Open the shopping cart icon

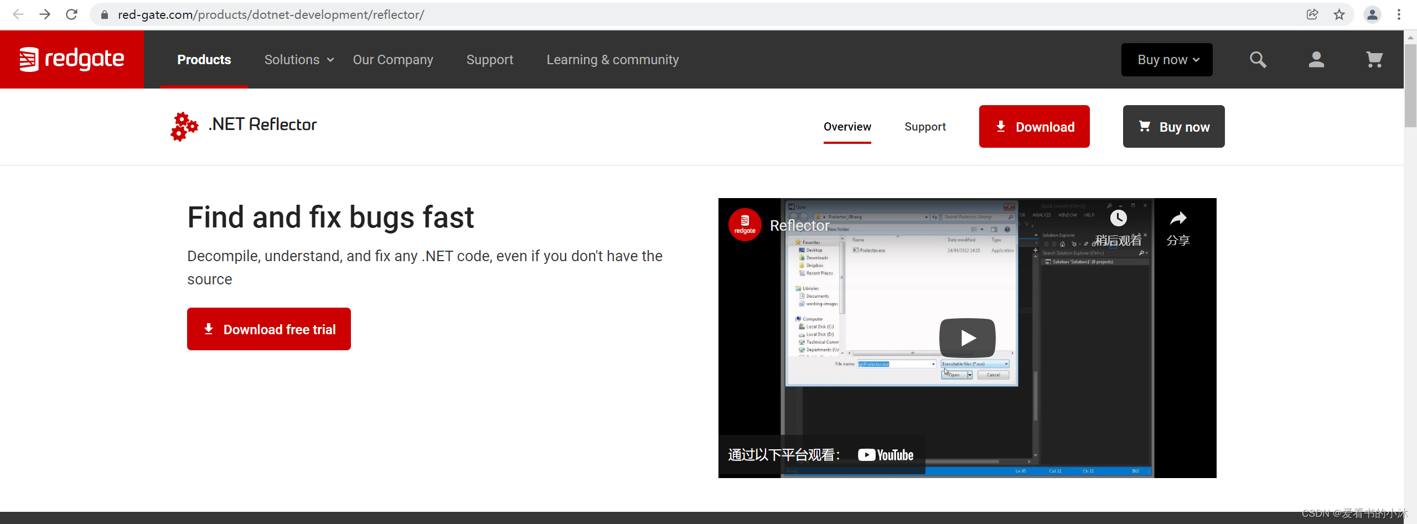(x=1374, y=59)
